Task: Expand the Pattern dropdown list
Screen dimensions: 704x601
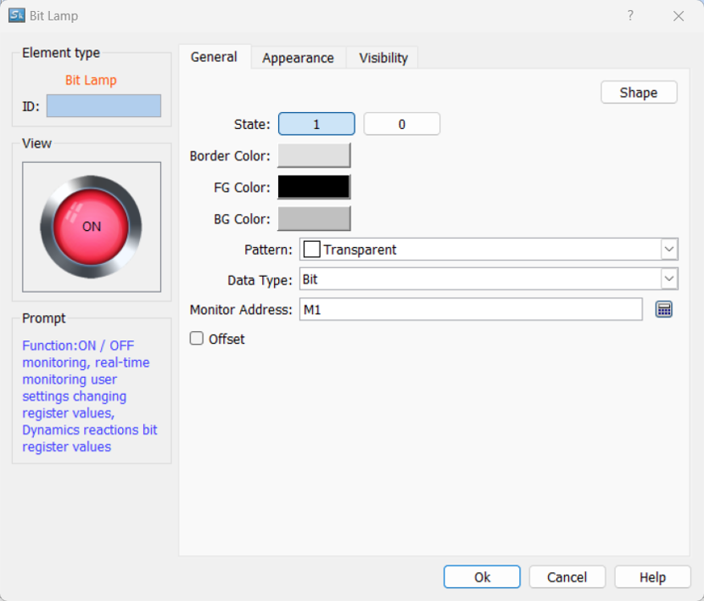Action: [x=669, y=250]
